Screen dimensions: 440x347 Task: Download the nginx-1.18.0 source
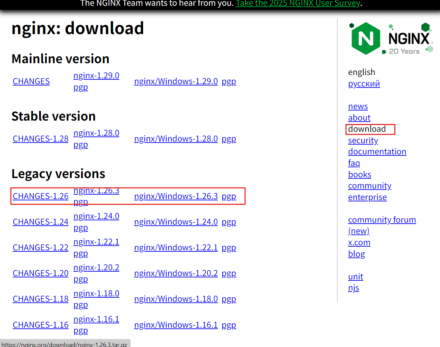96,294
